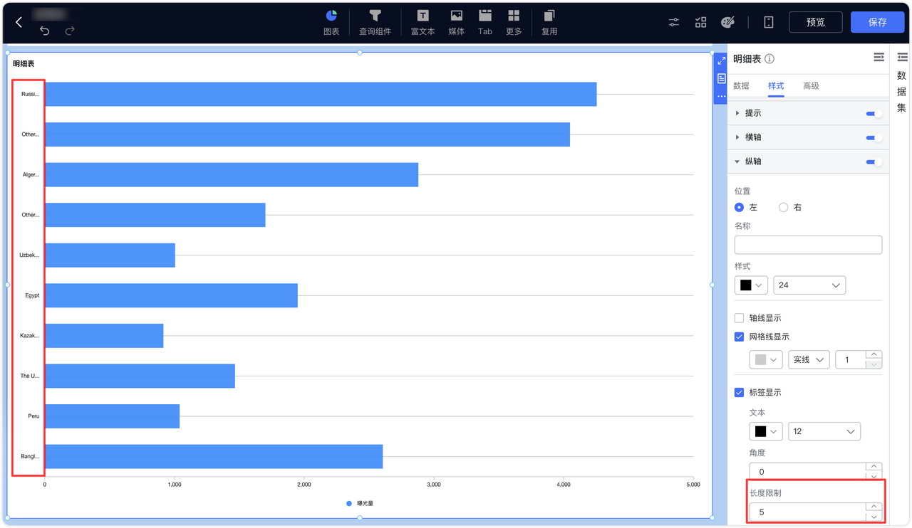This screenshot has height=528, width=912.
Task: Open the 图表 chart component panel
Action: pos(331,22)
